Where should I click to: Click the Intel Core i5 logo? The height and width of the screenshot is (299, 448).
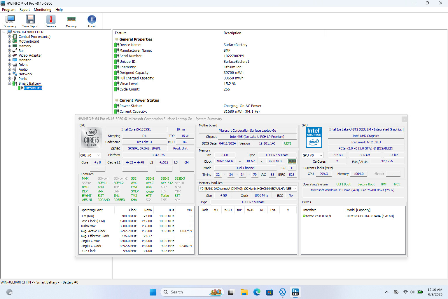tap(92, 138)
